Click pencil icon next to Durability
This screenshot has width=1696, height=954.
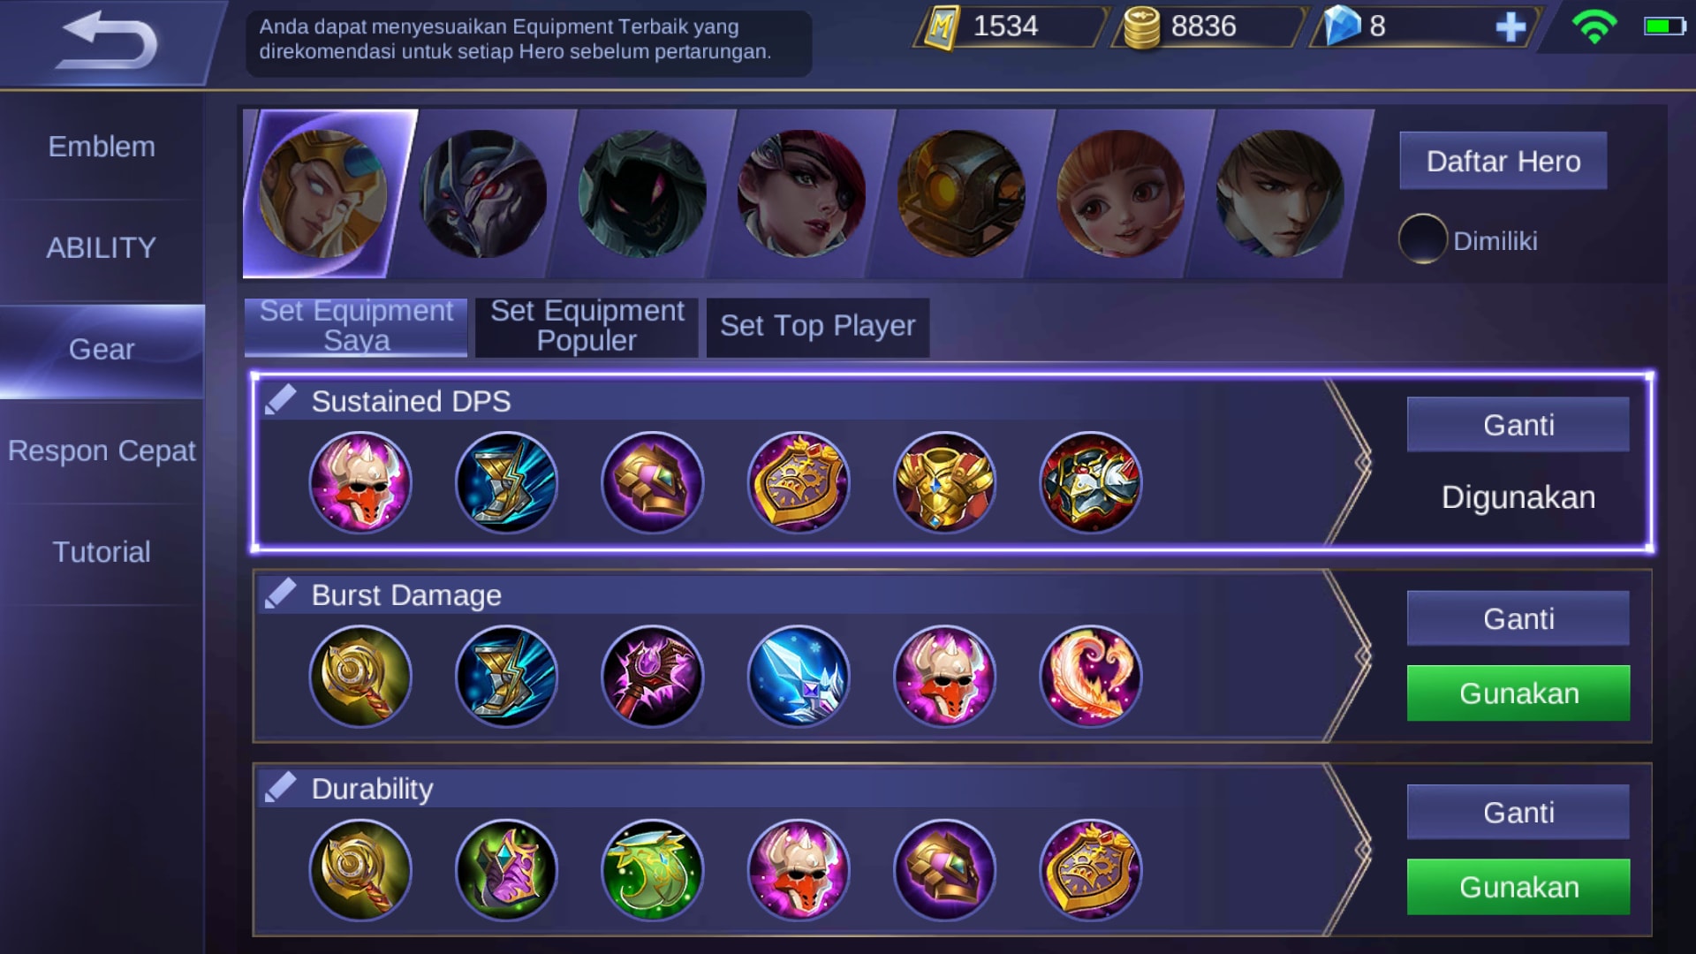pyautogui.click(x=281, y=787)
